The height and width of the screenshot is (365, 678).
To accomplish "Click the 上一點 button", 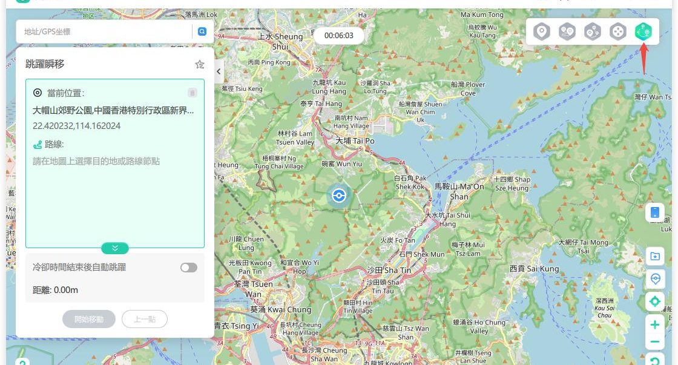I will pos(145,319).
